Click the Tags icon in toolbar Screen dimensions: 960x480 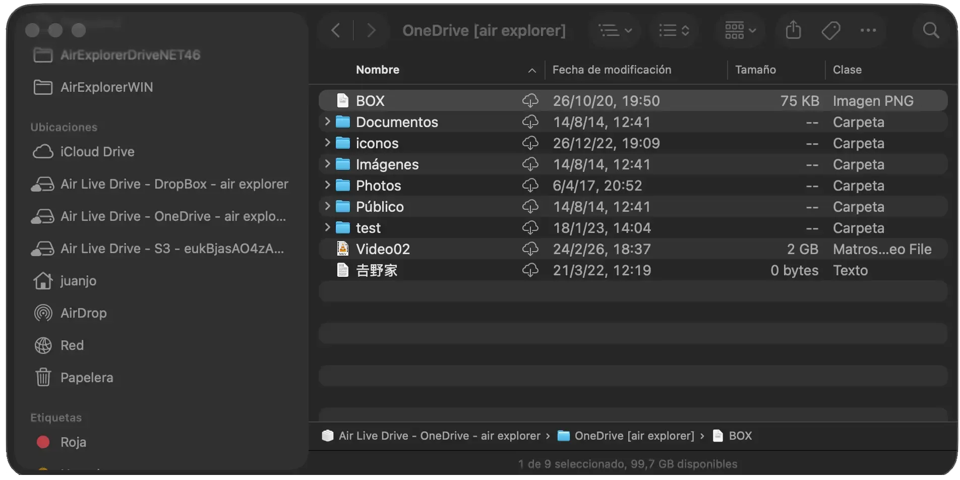(830, 31)
